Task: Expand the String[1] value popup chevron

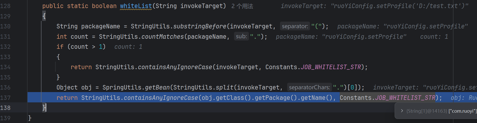Action: (x=402, y=111)
